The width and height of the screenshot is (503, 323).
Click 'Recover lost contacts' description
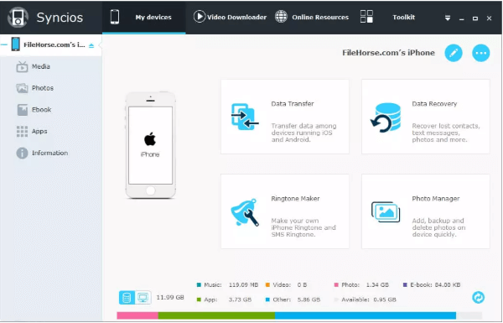446,133
